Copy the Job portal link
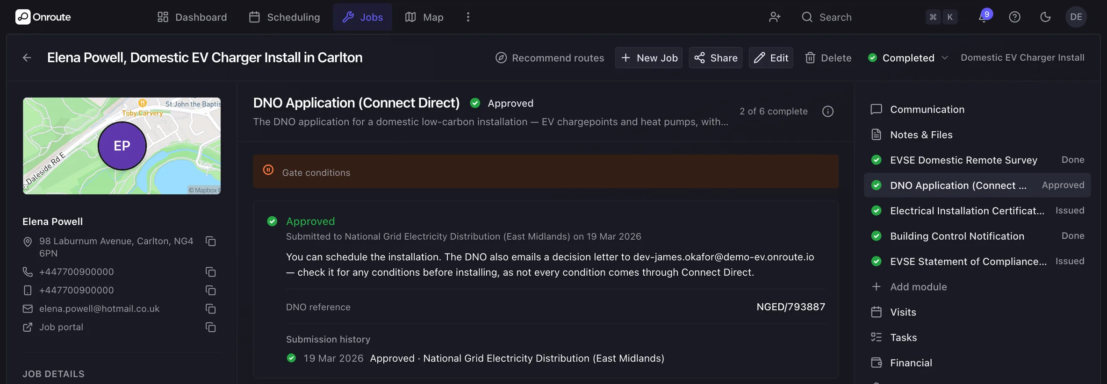This screenshot has height=384, width=1107. click(x=211, y=327)
